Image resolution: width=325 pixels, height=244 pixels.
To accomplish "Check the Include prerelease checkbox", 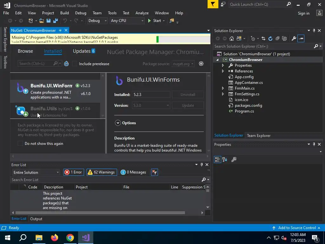I will [x=75, y=64].
